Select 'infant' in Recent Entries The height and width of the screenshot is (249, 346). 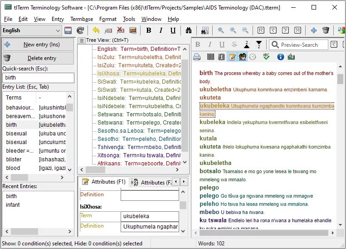click(x=13, y=205)
